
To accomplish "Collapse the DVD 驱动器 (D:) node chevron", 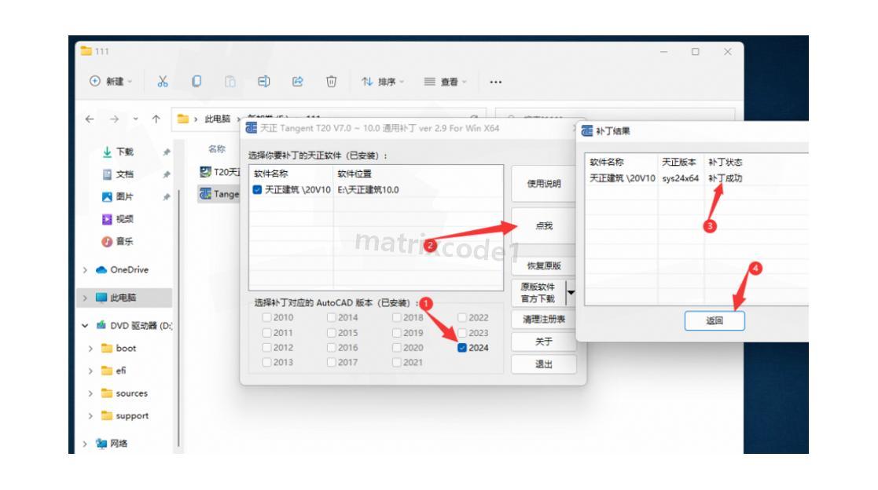I will (x=85, y=326).
